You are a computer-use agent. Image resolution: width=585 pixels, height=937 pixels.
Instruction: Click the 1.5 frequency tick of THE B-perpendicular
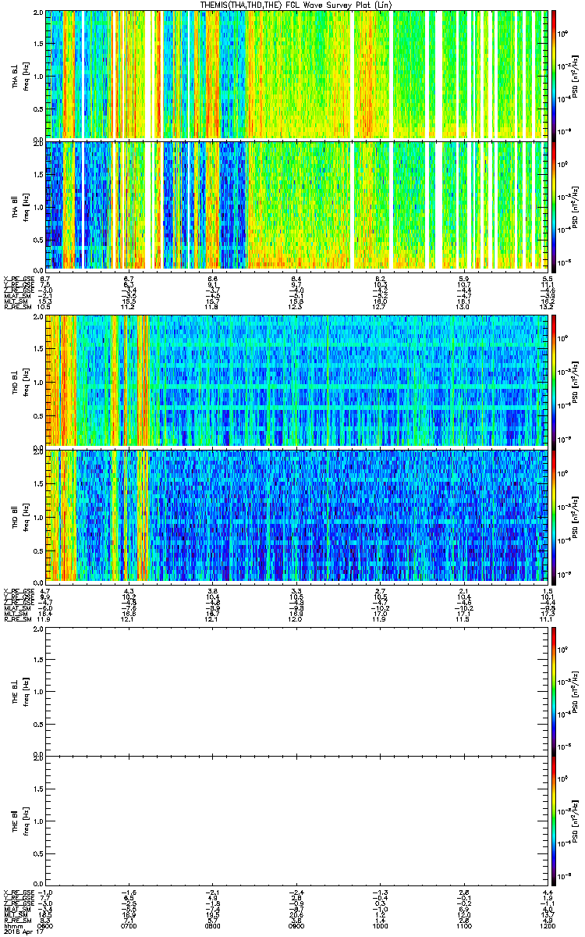[x=37, y=661]
